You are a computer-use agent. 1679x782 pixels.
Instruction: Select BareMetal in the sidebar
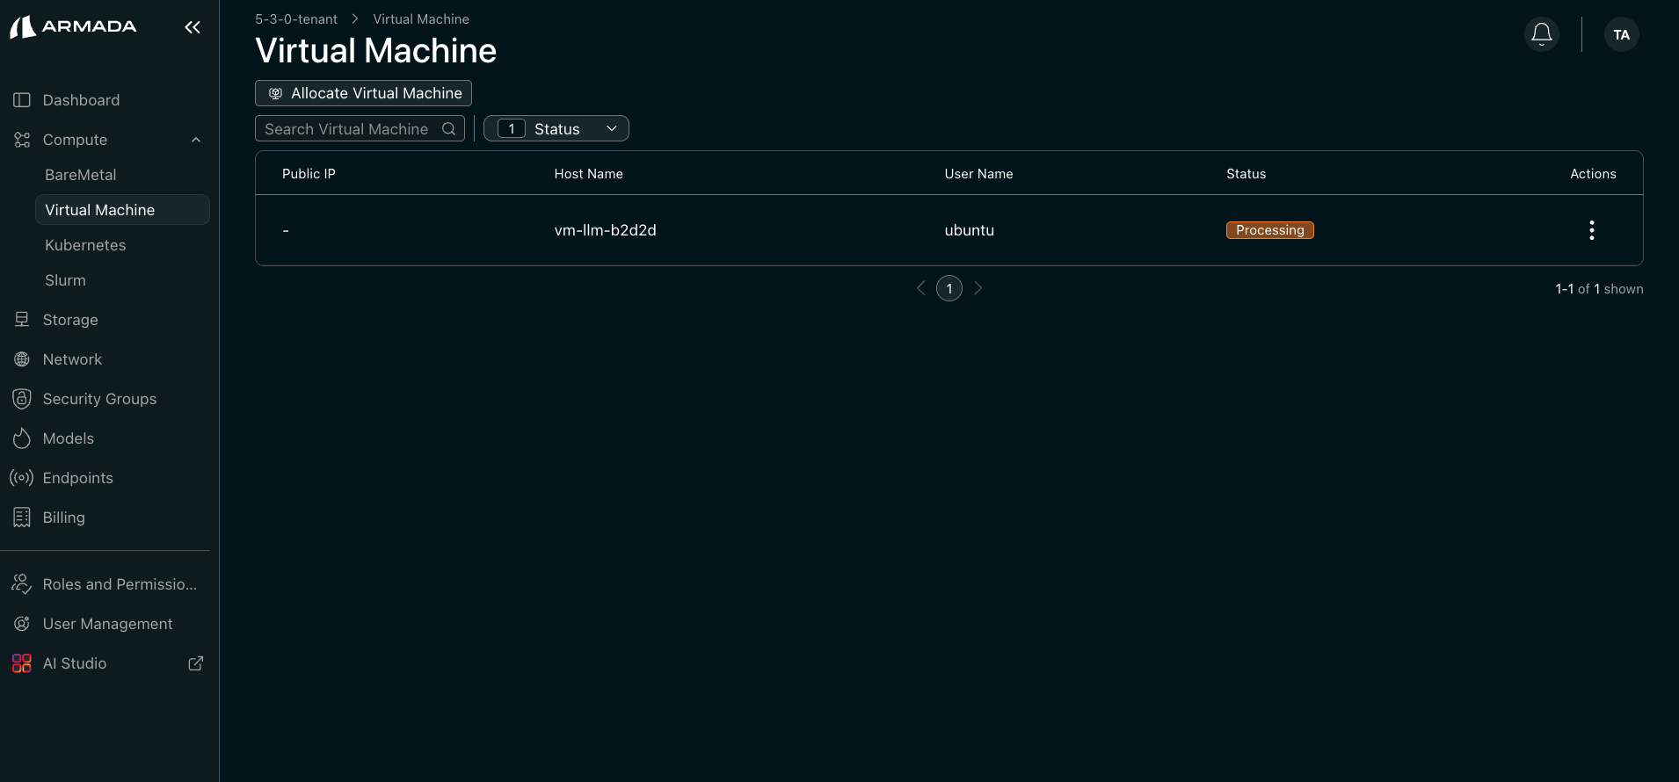point(81,175)
